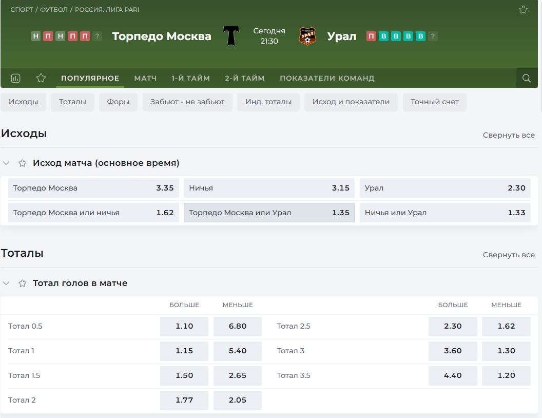Click Свернуть все in Исходы section
Viewport: 542px width, 418px height.
[509, 135]
